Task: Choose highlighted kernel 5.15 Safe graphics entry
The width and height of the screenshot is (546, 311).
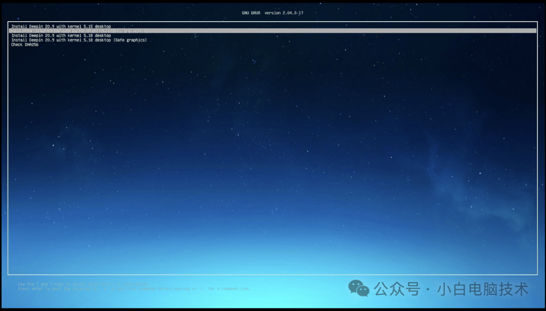Action: [x=272, y=31]
